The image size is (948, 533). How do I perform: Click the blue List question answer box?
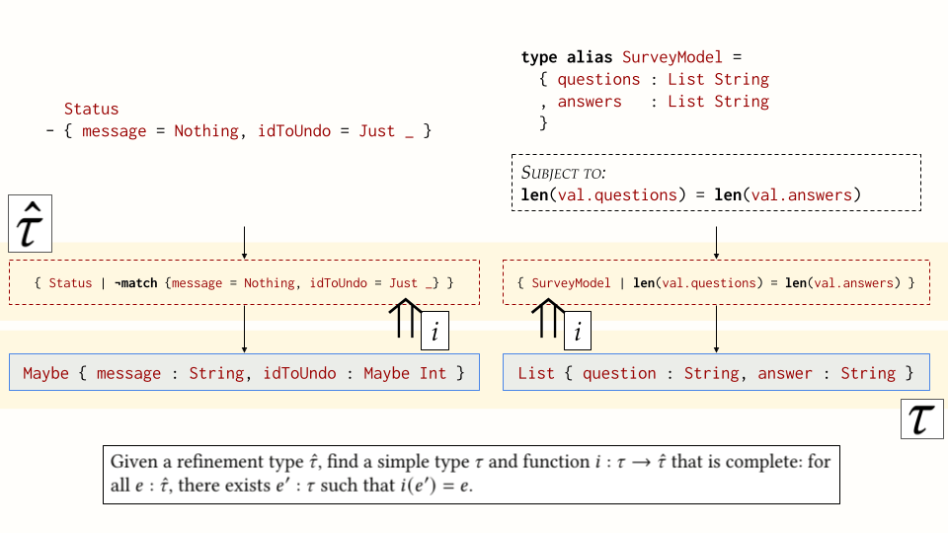716,372
